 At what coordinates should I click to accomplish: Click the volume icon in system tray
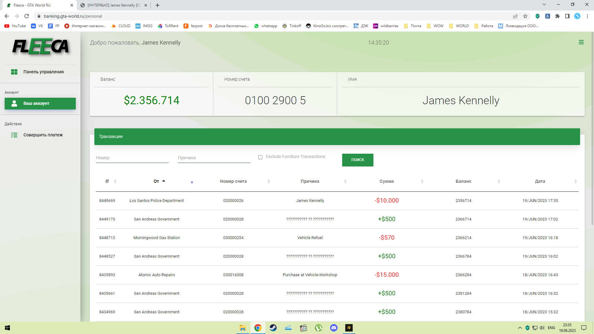click(x=542, y=328)
